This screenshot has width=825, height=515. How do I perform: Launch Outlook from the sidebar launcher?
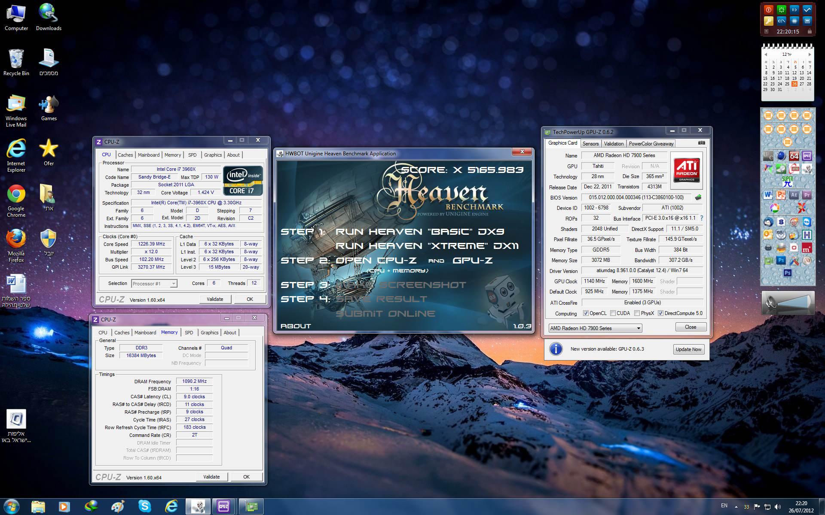pyautogui.click(x=768, y=235)
